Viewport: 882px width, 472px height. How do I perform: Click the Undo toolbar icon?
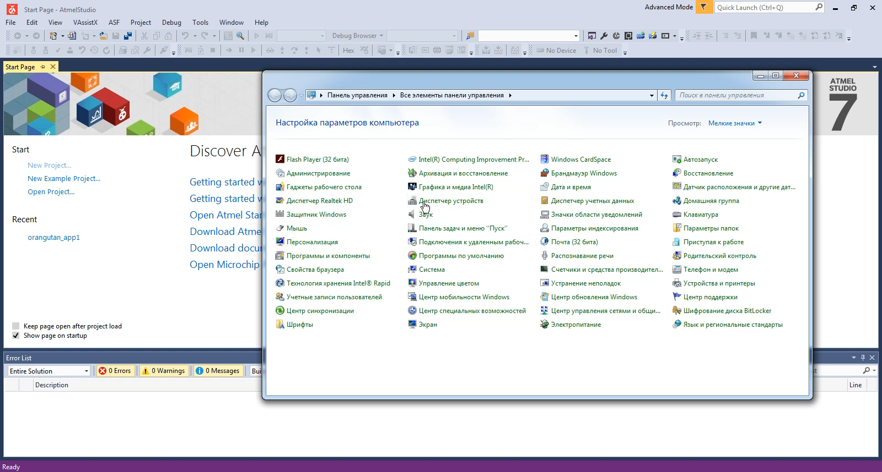(x=185, y=36)
